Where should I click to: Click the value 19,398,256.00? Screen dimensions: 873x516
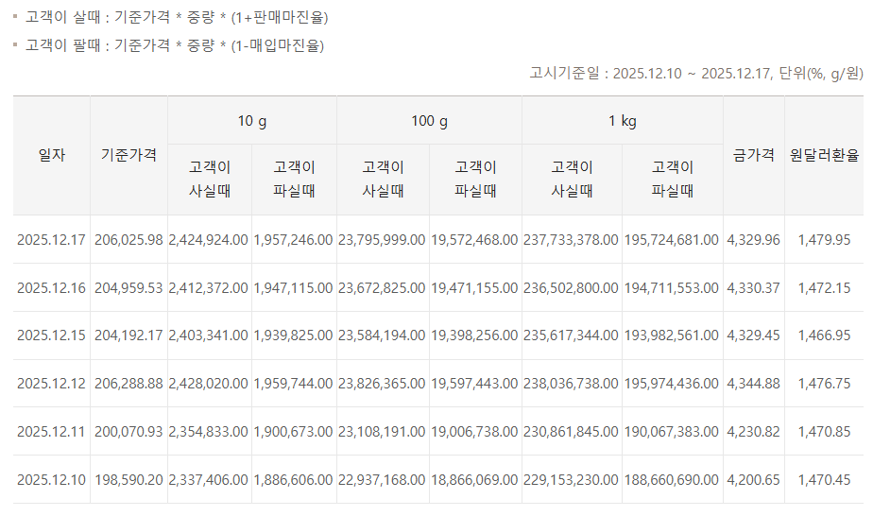pos(474,335)
